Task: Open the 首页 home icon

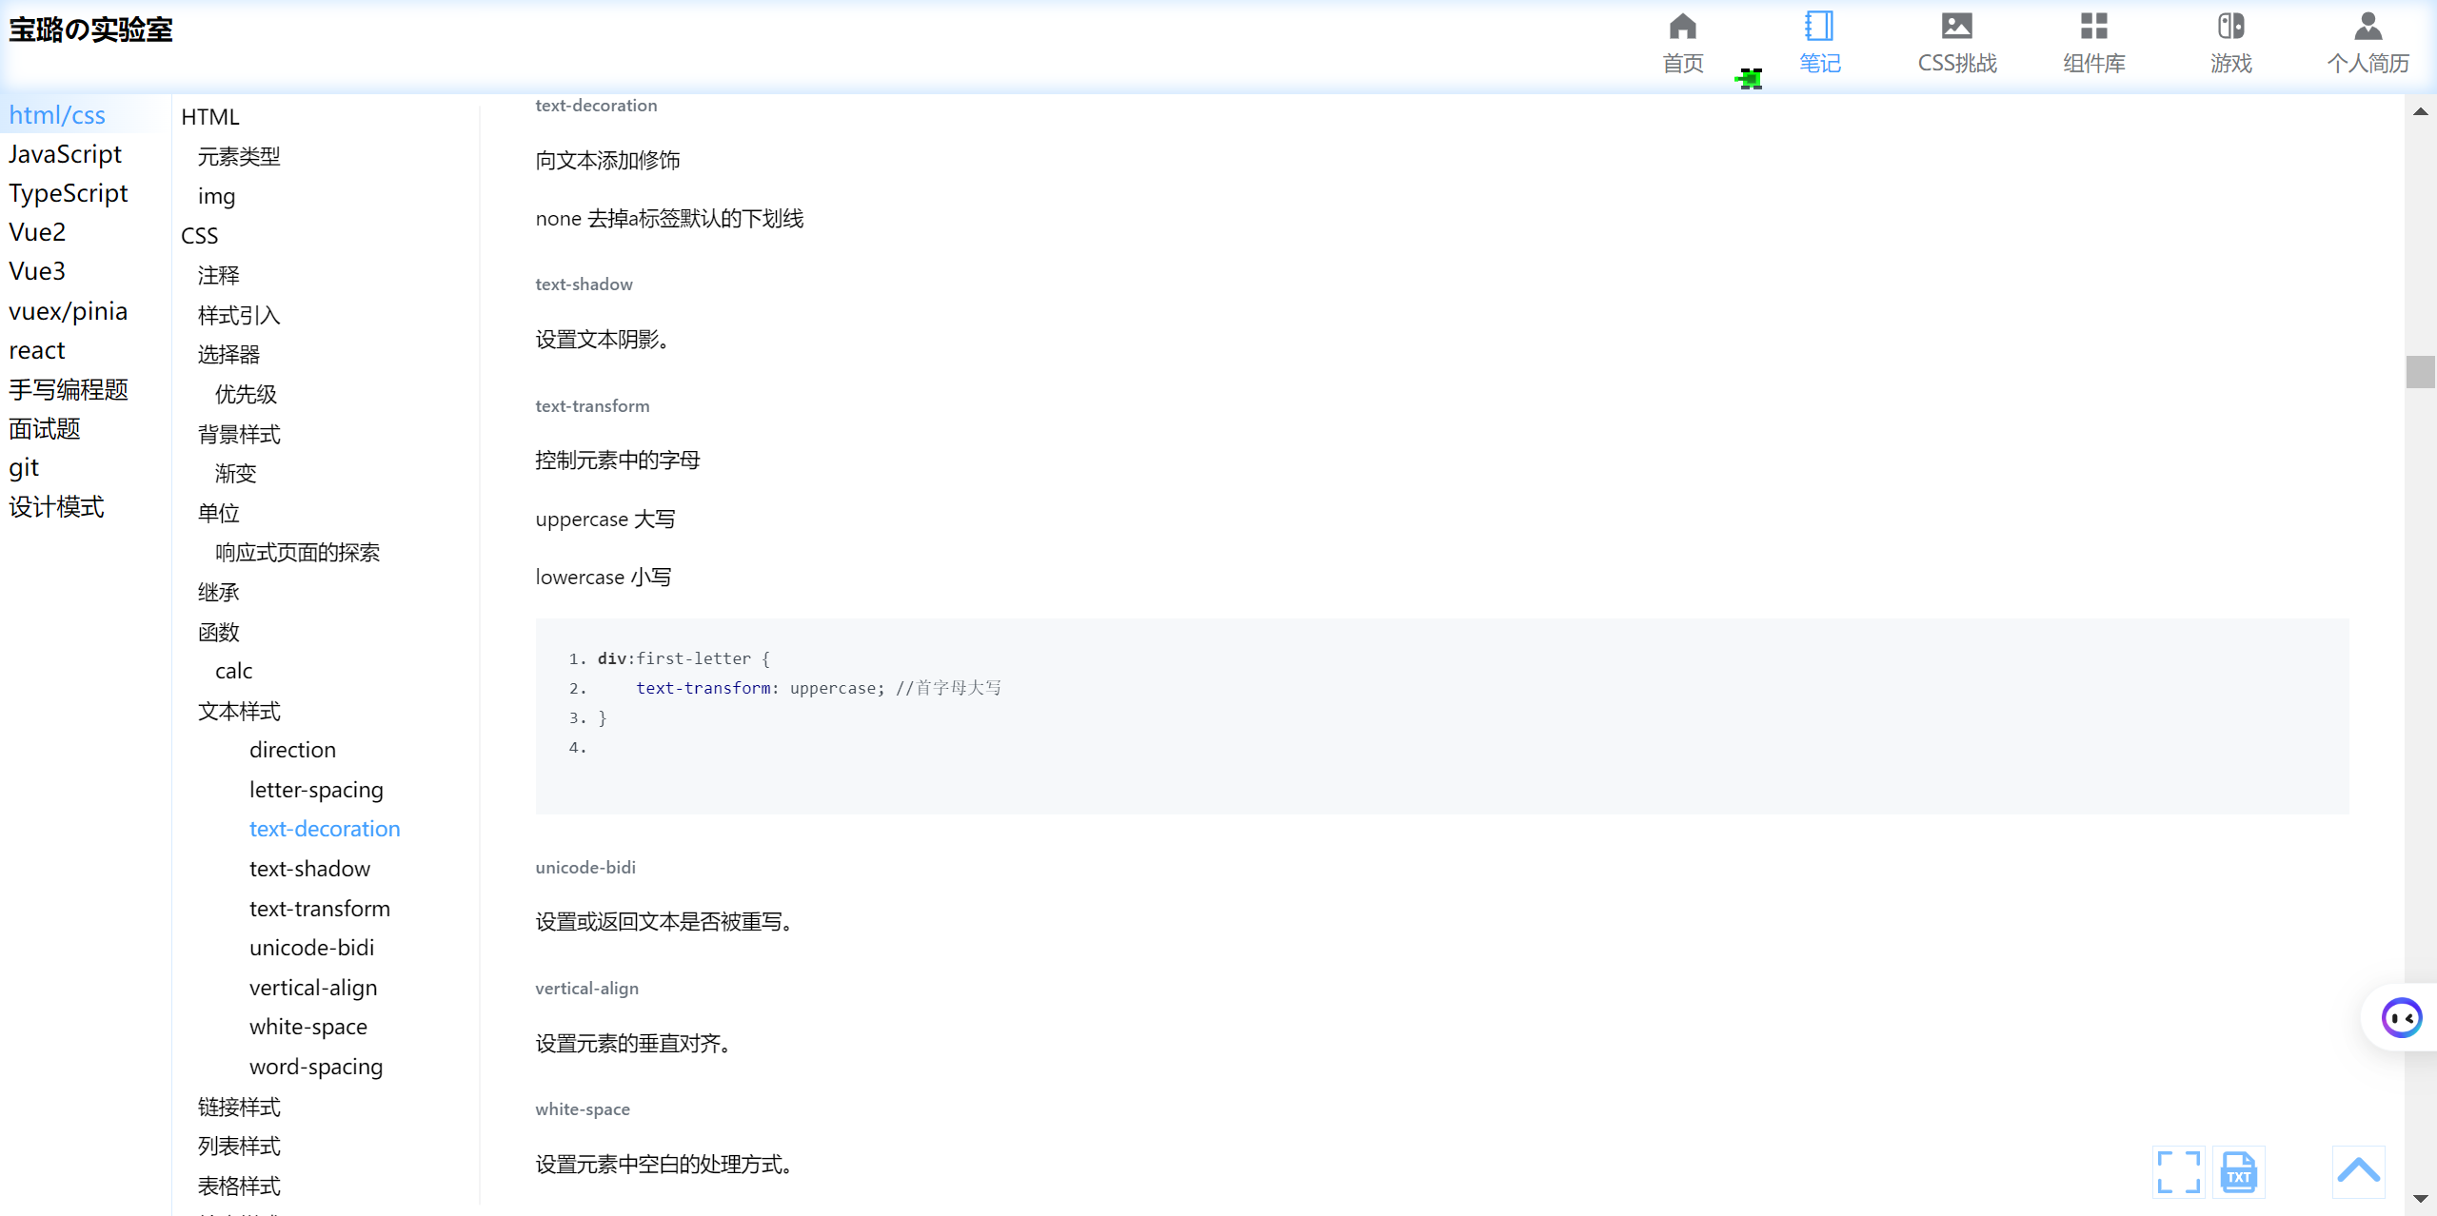Action: tap(1683, 26)
